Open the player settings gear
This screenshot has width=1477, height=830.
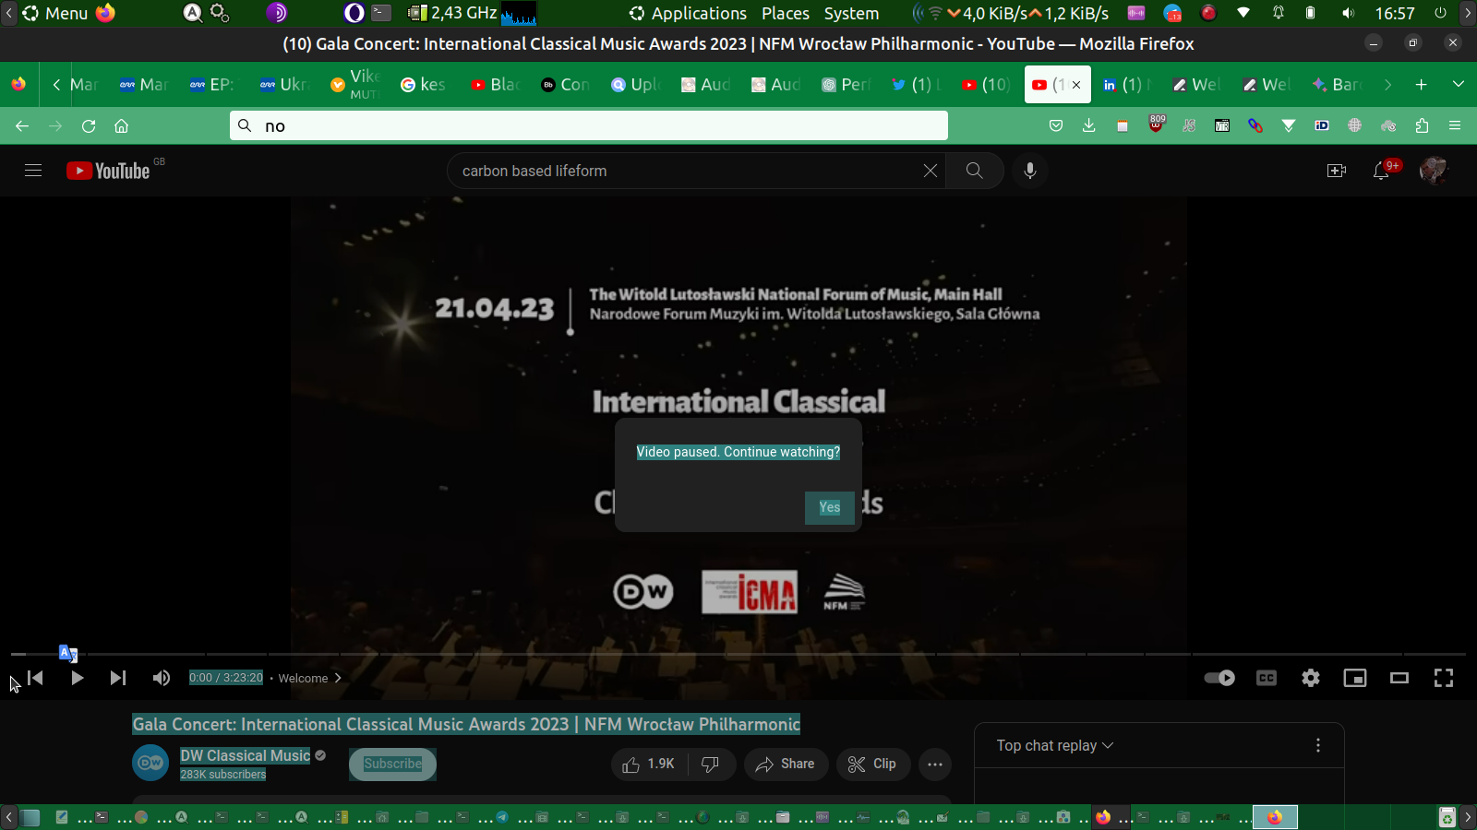pos(1311,678)
